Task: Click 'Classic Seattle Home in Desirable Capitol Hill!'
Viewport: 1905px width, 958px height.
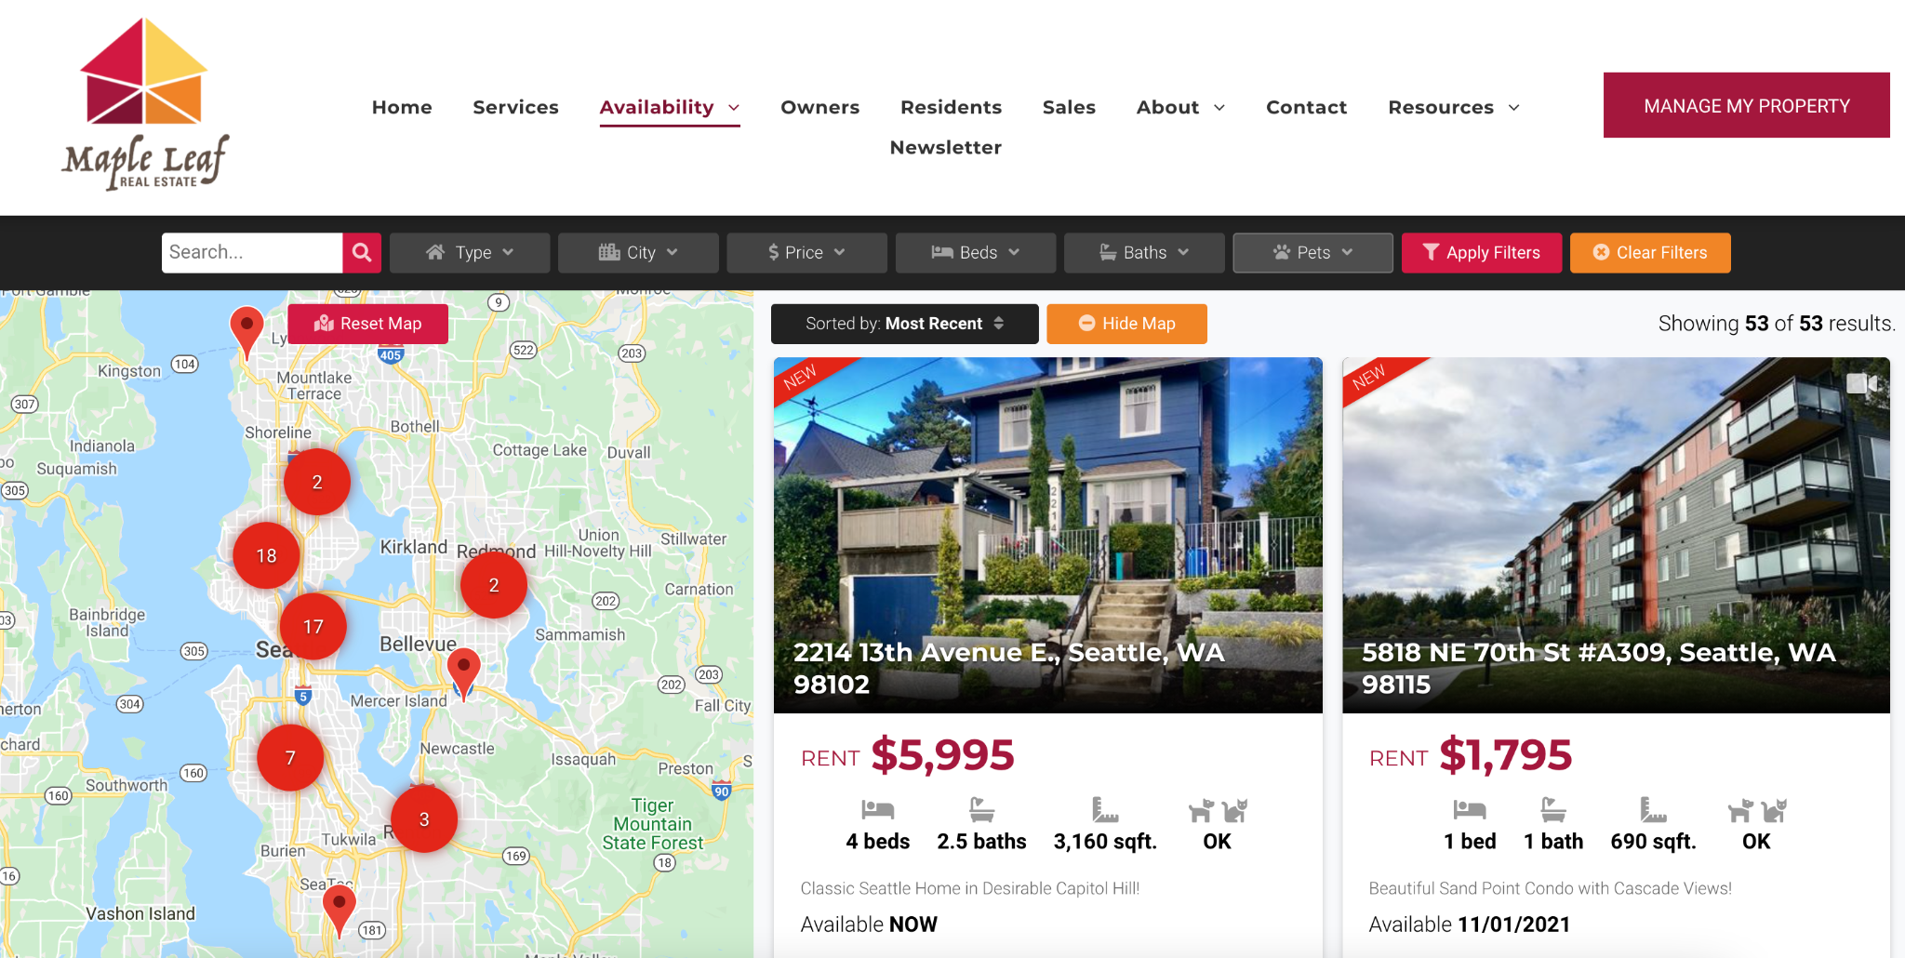Action: (969, 888)
